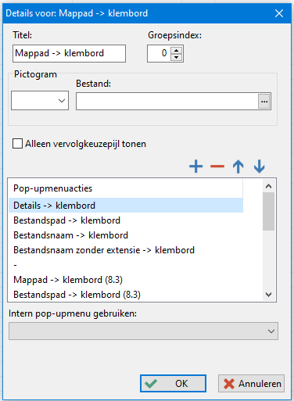Viewport: 294px width, 401px height.
Task: Cancel with the Annuleren button
Action: [x=251, y=383]
